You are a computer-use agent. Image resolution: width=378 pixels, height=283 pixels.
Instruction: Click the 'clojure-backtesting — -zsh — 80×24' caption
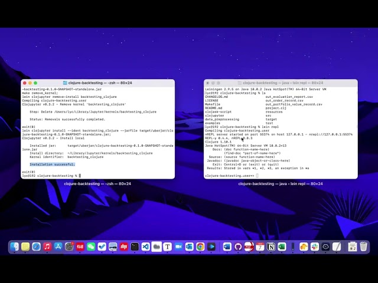click(97, 183)
